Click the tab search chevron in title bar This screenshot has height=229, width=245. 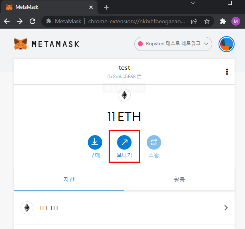click(193, 3)
